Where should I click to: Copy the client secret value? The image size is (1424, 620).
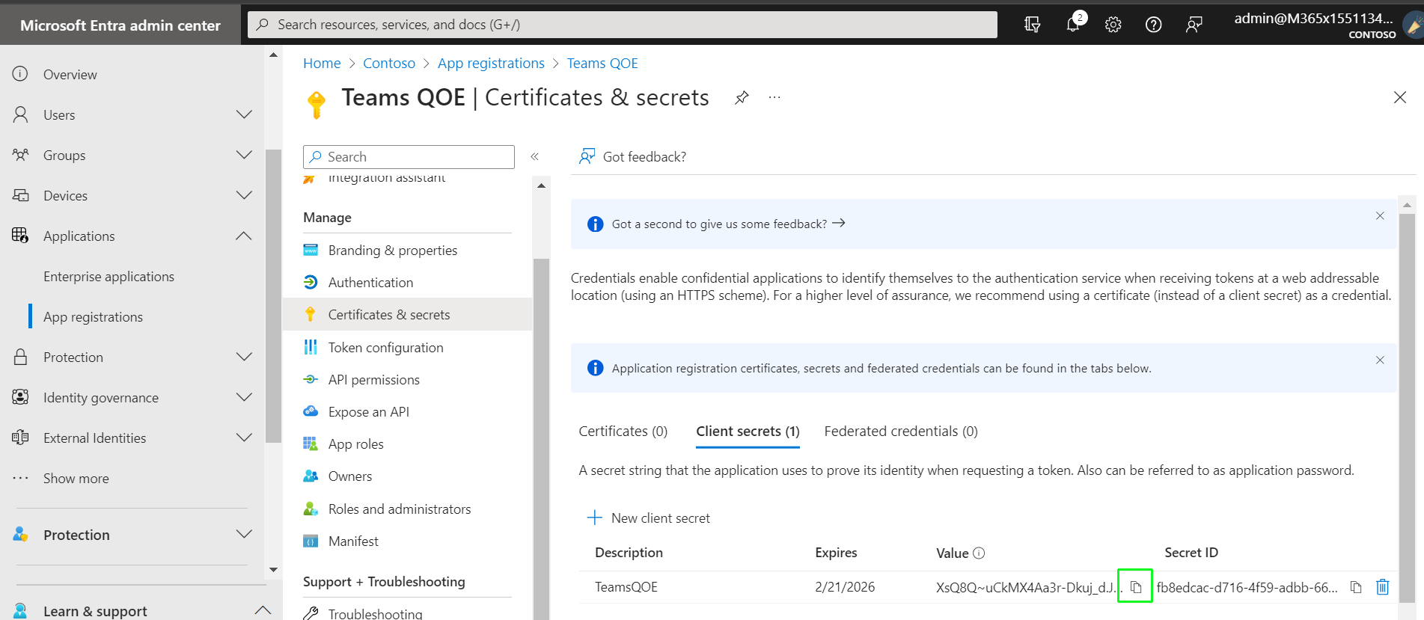1135,587
